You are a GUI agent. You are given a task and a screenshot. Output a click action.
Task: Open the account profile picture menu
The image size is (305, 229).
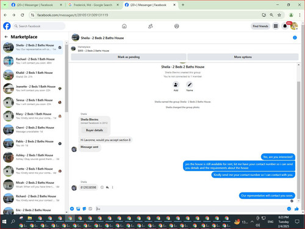pyautogui.click(x=294, y=26)
